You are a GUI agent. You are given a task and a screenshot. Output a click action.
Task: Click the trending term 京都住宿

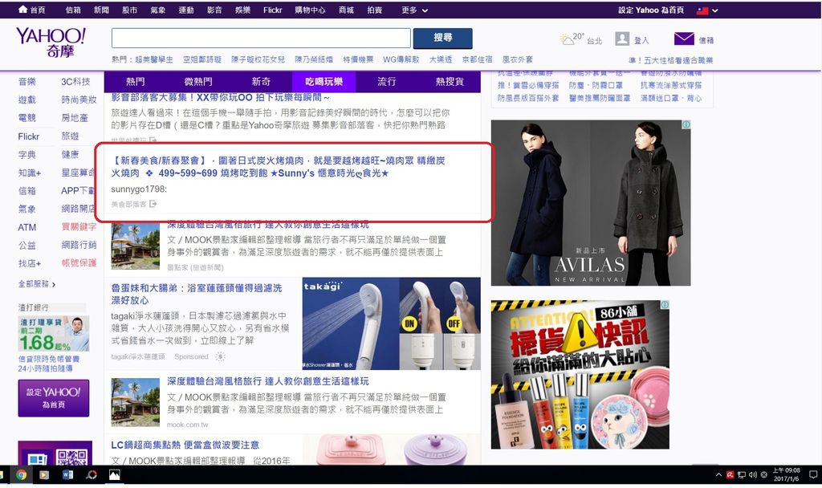pos(477,59)
